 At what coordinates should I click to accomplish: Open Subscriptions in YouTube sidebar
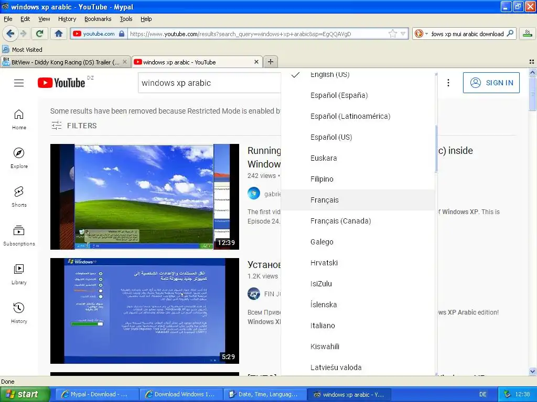tap(19, 236)
